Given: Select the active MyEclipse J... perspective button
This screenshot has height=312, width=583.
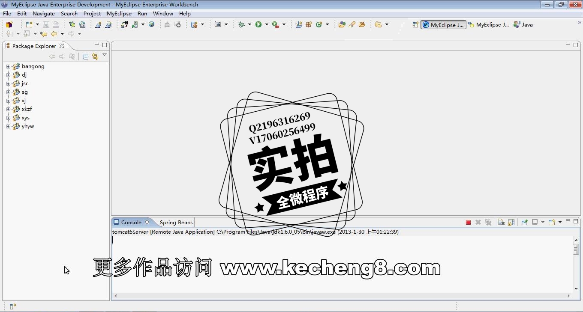Looking at the screenshot, I should (443, 25).
